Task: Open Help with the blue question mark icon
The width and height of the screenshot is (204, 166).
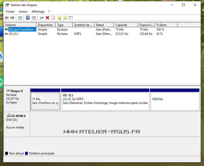Action: click(x=28, y=18)
